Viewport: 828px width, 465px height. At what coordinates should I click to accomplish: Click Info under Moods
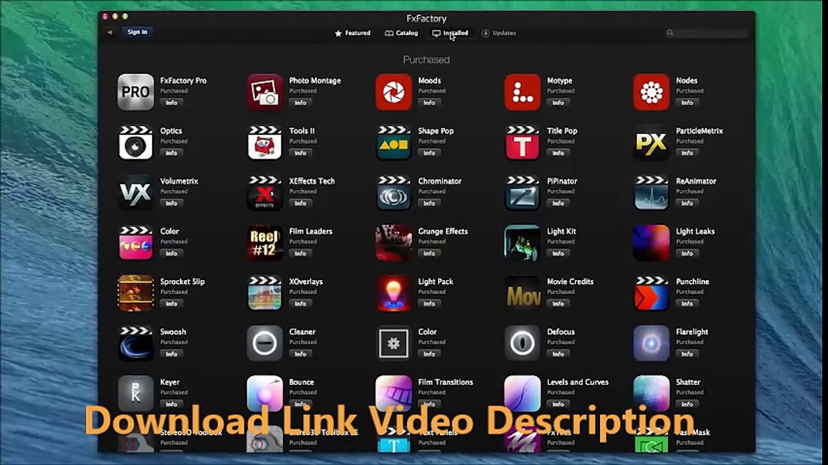click(x=429, y=103)
